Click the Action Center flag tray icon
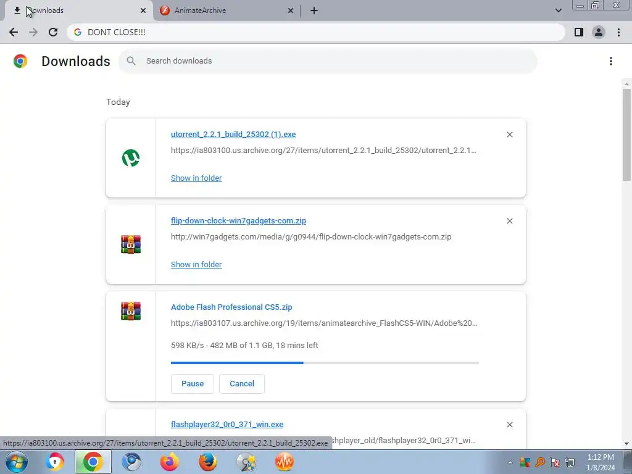 pos(555,462)
